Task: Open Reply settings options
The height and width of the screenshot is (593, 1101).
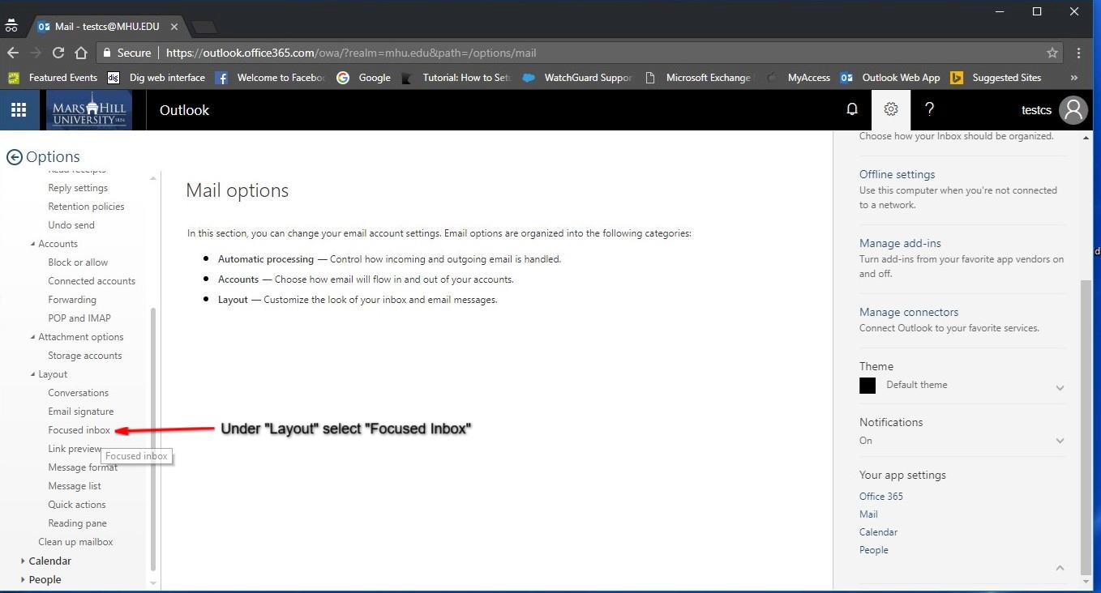Action: pyautogui.click(x=78, y=188)
